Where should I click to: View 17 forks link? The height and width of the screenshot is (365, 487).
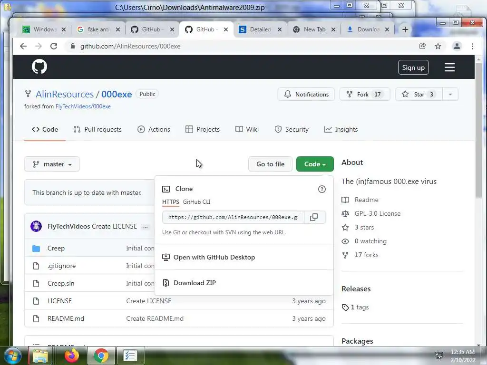point(367,255)
